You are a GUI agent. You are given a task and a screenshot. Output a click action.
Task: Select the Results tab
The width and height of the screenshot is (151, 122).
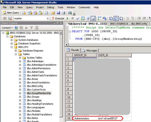click(73, 50)
